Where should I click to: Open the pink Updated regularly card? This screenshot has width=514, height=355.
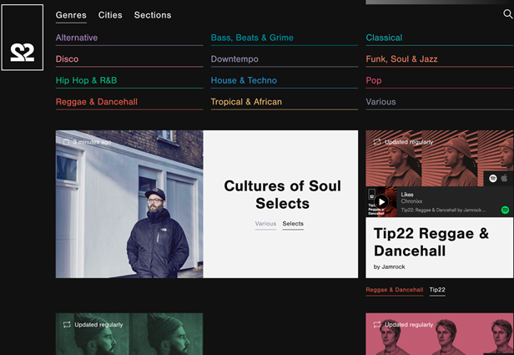[439, 334]
